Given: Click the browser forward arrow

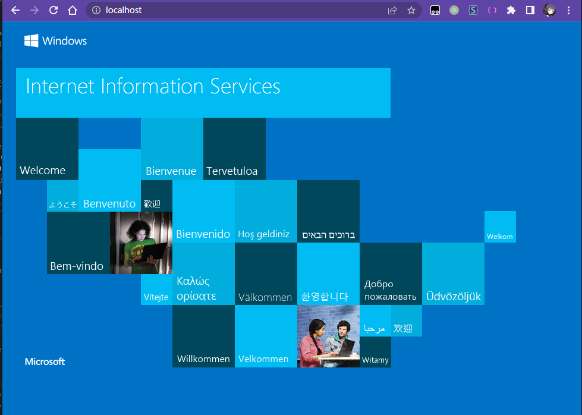Looking at the screenshot, I should point(34,10).
